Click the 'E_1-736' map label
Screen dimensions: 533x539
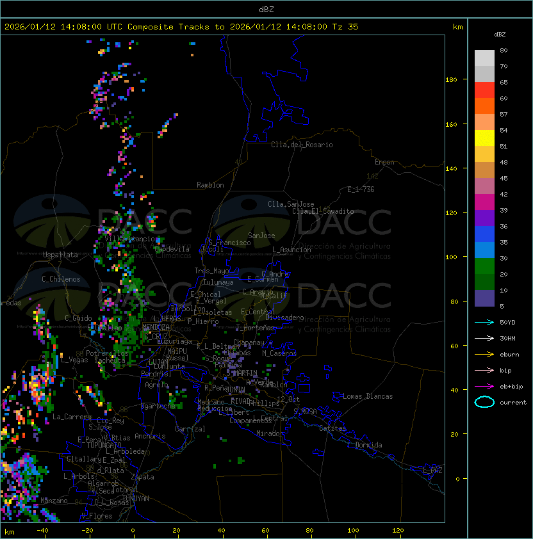[361, 189]
